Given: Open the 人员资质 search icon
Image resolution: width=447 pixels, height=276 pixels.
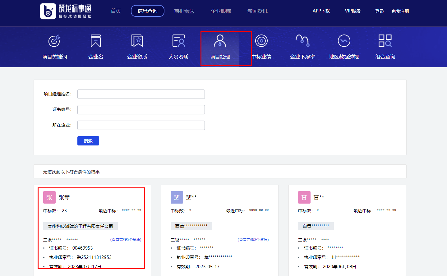Looking at the screenshot, I should pos(178,41).
